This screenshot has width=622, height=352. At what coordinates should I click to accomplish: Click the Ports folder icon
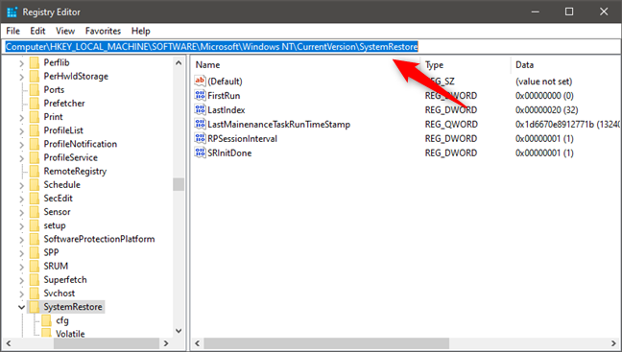tap(35, 89)
